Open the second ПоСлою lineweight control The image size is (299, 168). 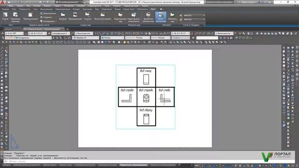[x=161, y=38]
